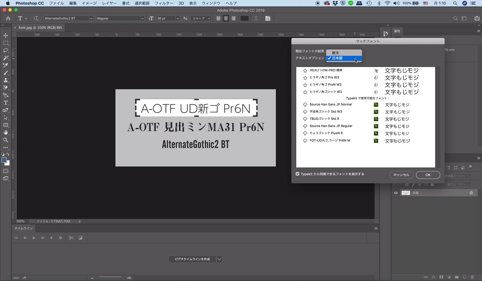Click the warp text icon
This screenshot has width=482, height=281.
[x=256, y=18]
